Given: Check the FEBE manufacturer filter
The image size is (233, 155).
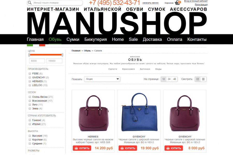Looking at the screenshot, I should (30, 74).
